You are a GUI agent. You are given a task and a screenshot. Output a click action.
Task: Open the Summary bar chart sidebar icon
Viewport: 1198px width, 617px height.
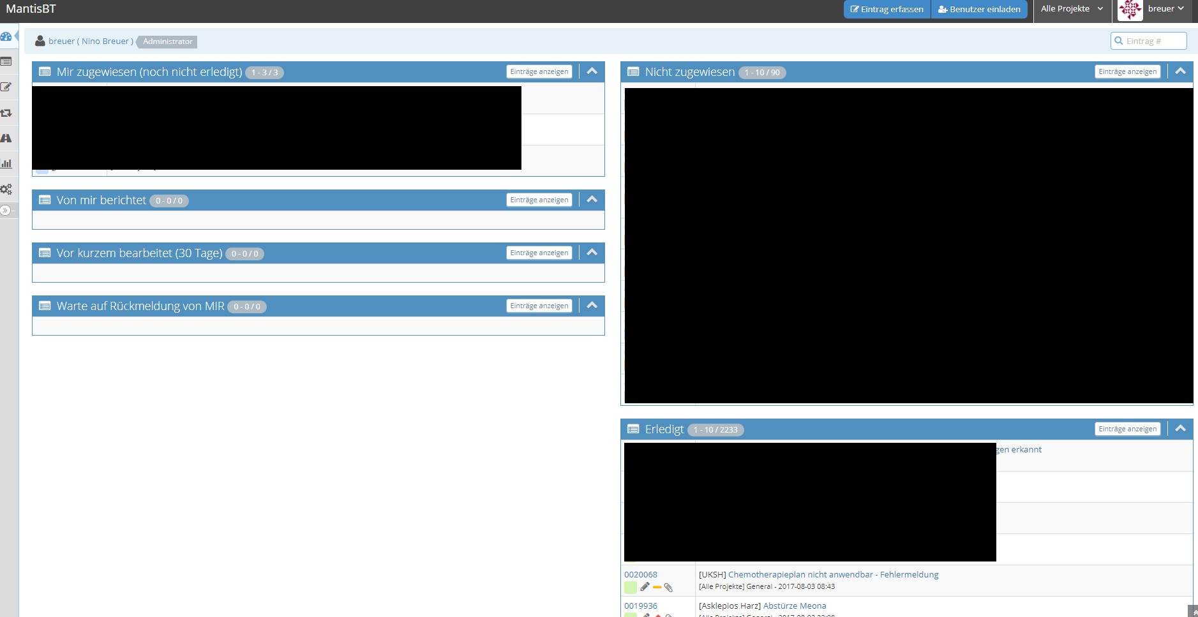[x=6, y=164]
